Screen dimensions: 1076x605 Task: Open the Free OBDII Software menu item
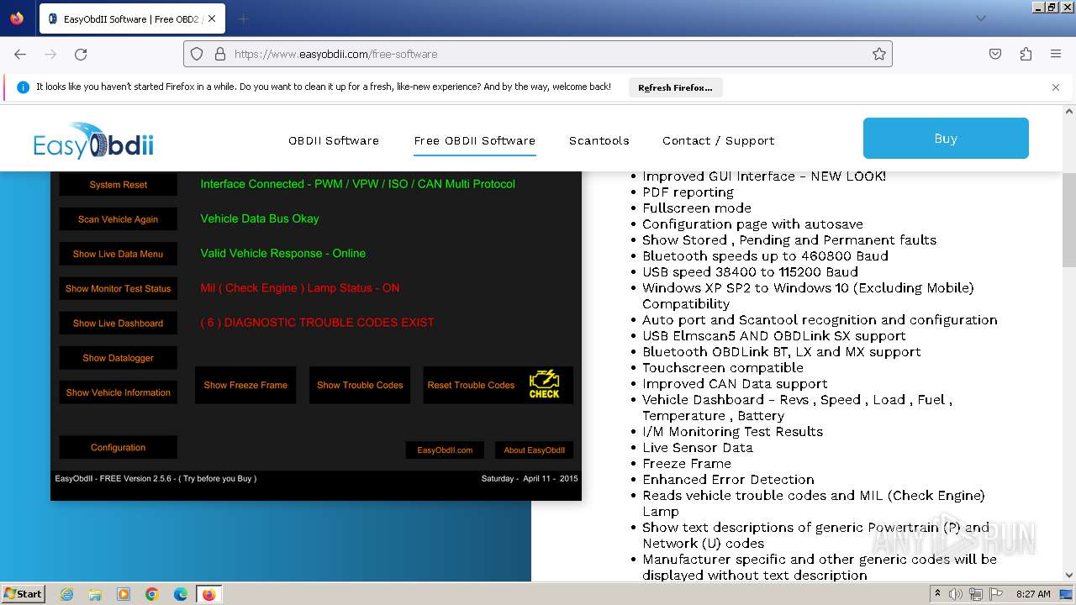[x=475, y=140]
